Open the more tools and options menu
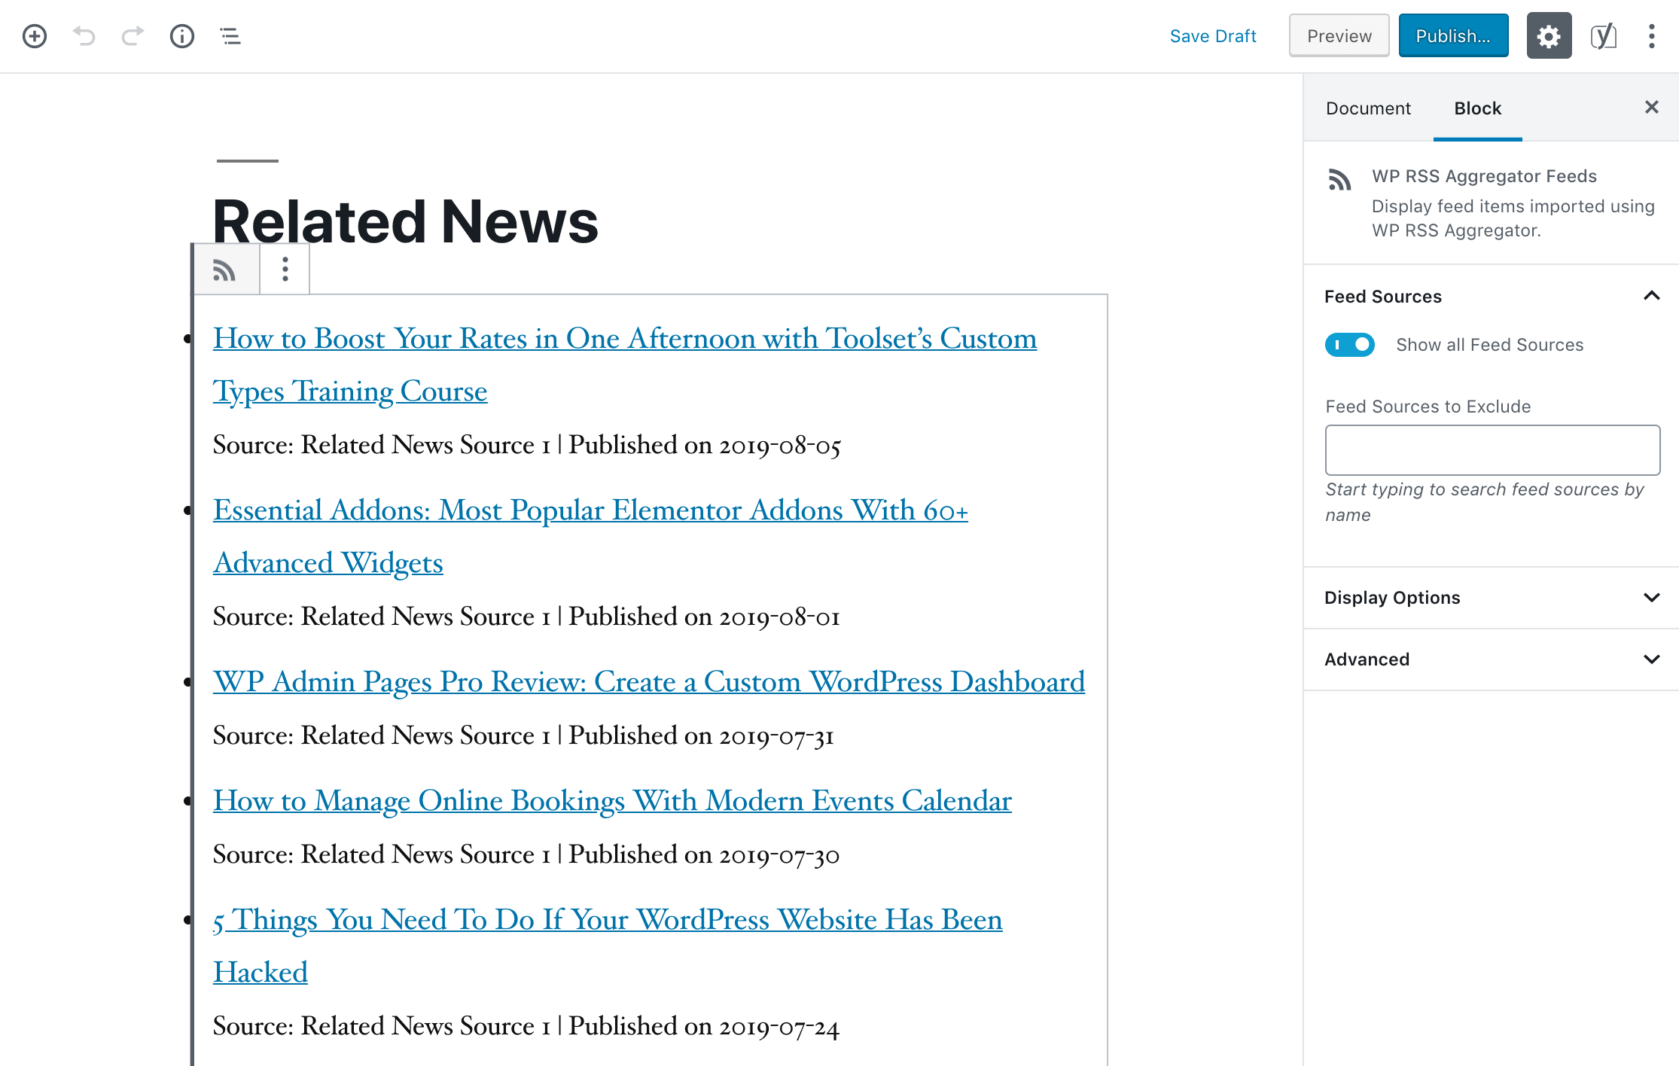This screenshot has height=1066, width=1679. click(1651, 36)
